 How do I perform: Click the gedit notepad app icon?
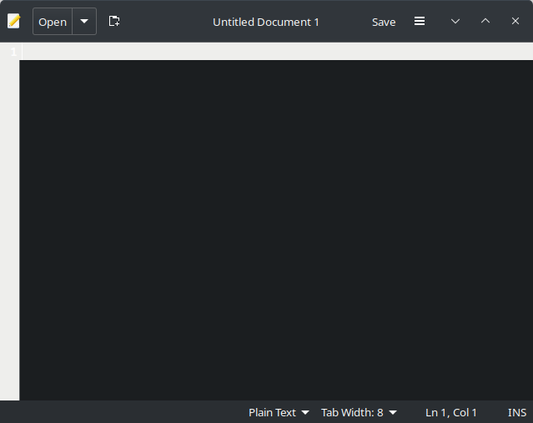[13, 21]
